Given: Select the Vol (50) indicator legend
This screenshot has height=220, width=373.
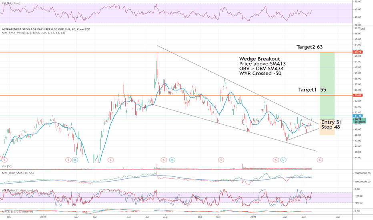Looking at the screenshot, I should (x=7, y=166).
